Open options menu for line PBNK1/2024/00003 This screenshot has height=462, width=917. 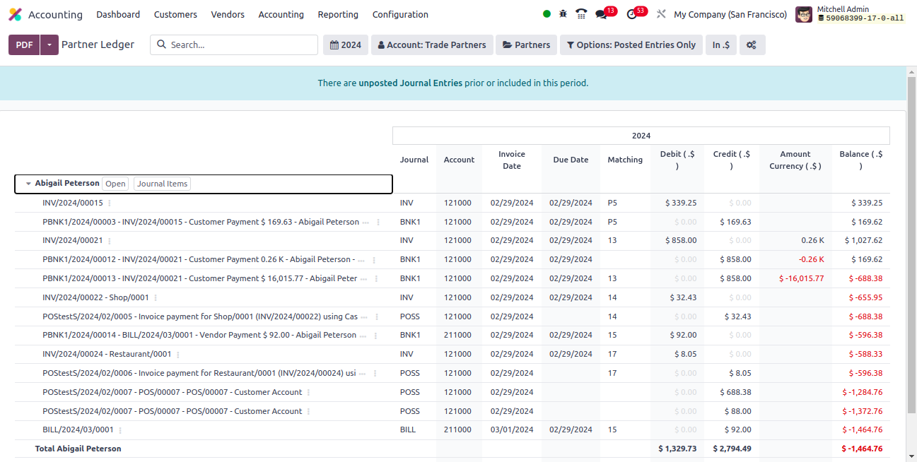tap(378, 222)
